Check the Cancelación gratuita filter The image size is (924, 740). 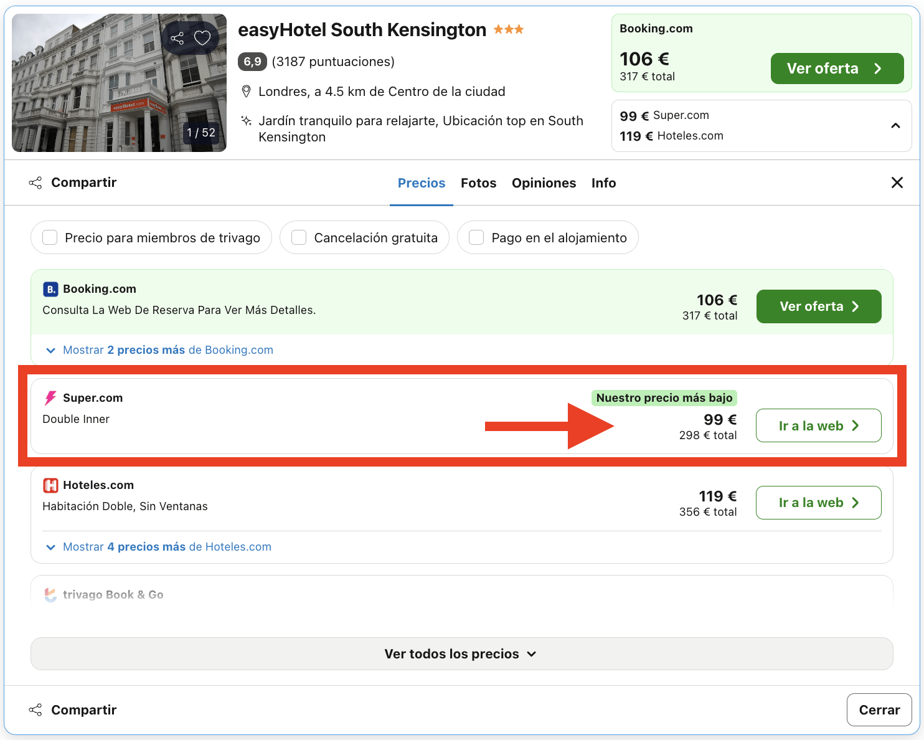pos(299,237)
